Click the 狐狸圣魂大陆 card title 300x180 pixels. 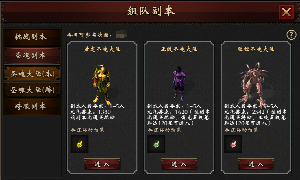point(256,49)
